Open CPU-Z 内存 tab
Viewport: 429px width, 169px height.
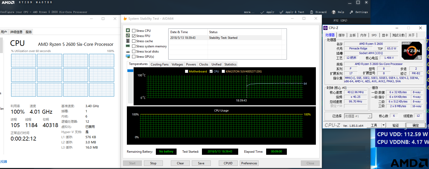(363, 35)
